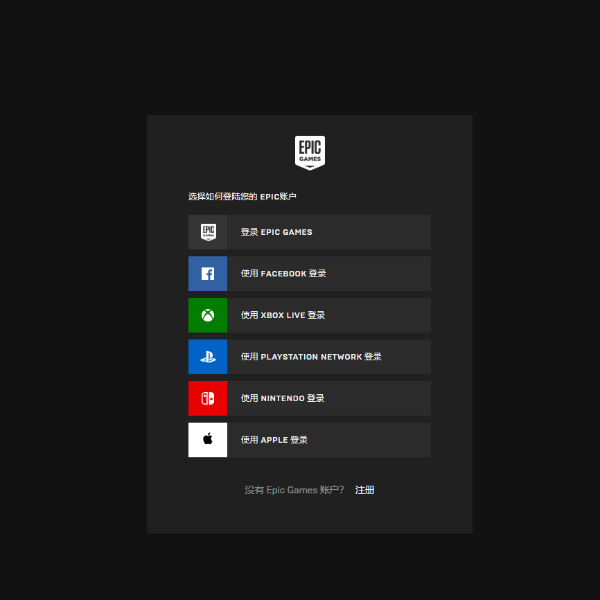This screenshot has width=600, height=600.
Task: Click the 选择如何登陆您的 EPIC账户 heading text
Action: coord(242,196)
